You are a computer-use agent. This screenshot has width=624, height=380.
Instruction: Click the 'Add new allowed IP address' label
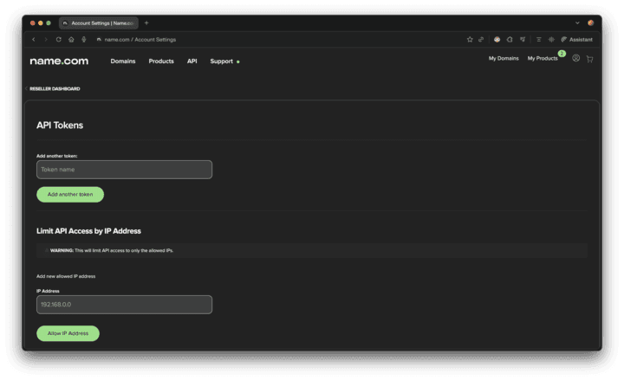pos(66,276)
